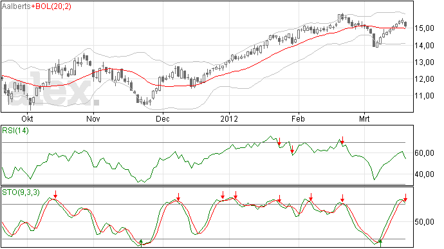Click the first red RSI sell arrow in late January

(x=279, y=142)
